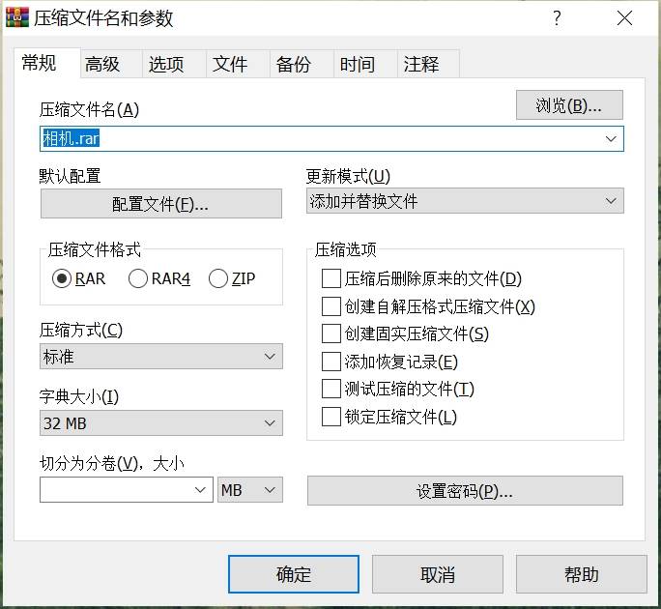The width and height of the screenshot is (661, 609).
Task: Choose ZIP as archive format
Action: point(217,278)
